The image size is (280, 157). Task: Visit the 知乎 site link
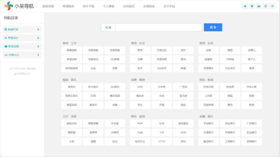[x=140, y=68]
